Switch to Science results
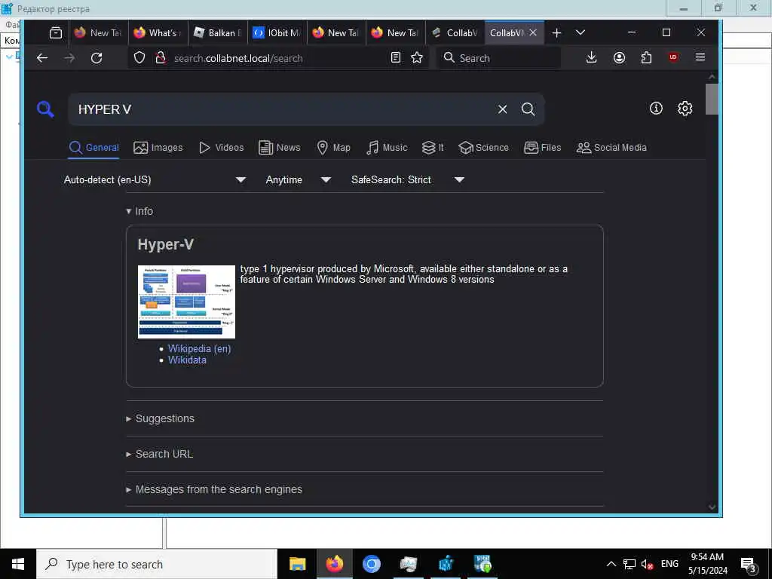This screenshot has width=772, height=579. tap(483, 148)
